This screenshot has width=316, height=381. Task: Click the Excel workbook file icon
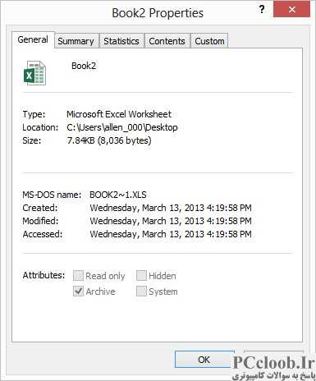(34, 73)
